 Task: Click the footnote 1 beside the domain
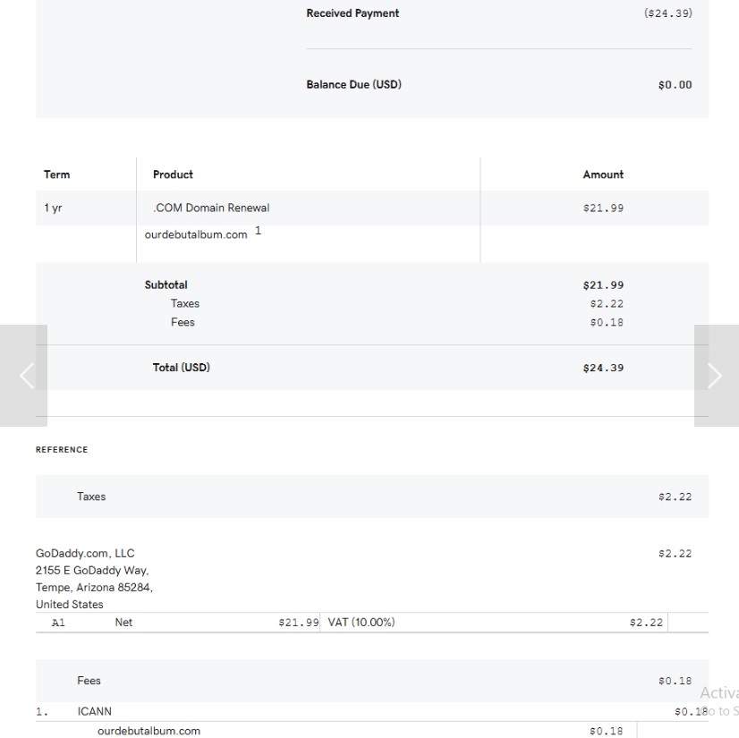(x=258, y=231)
